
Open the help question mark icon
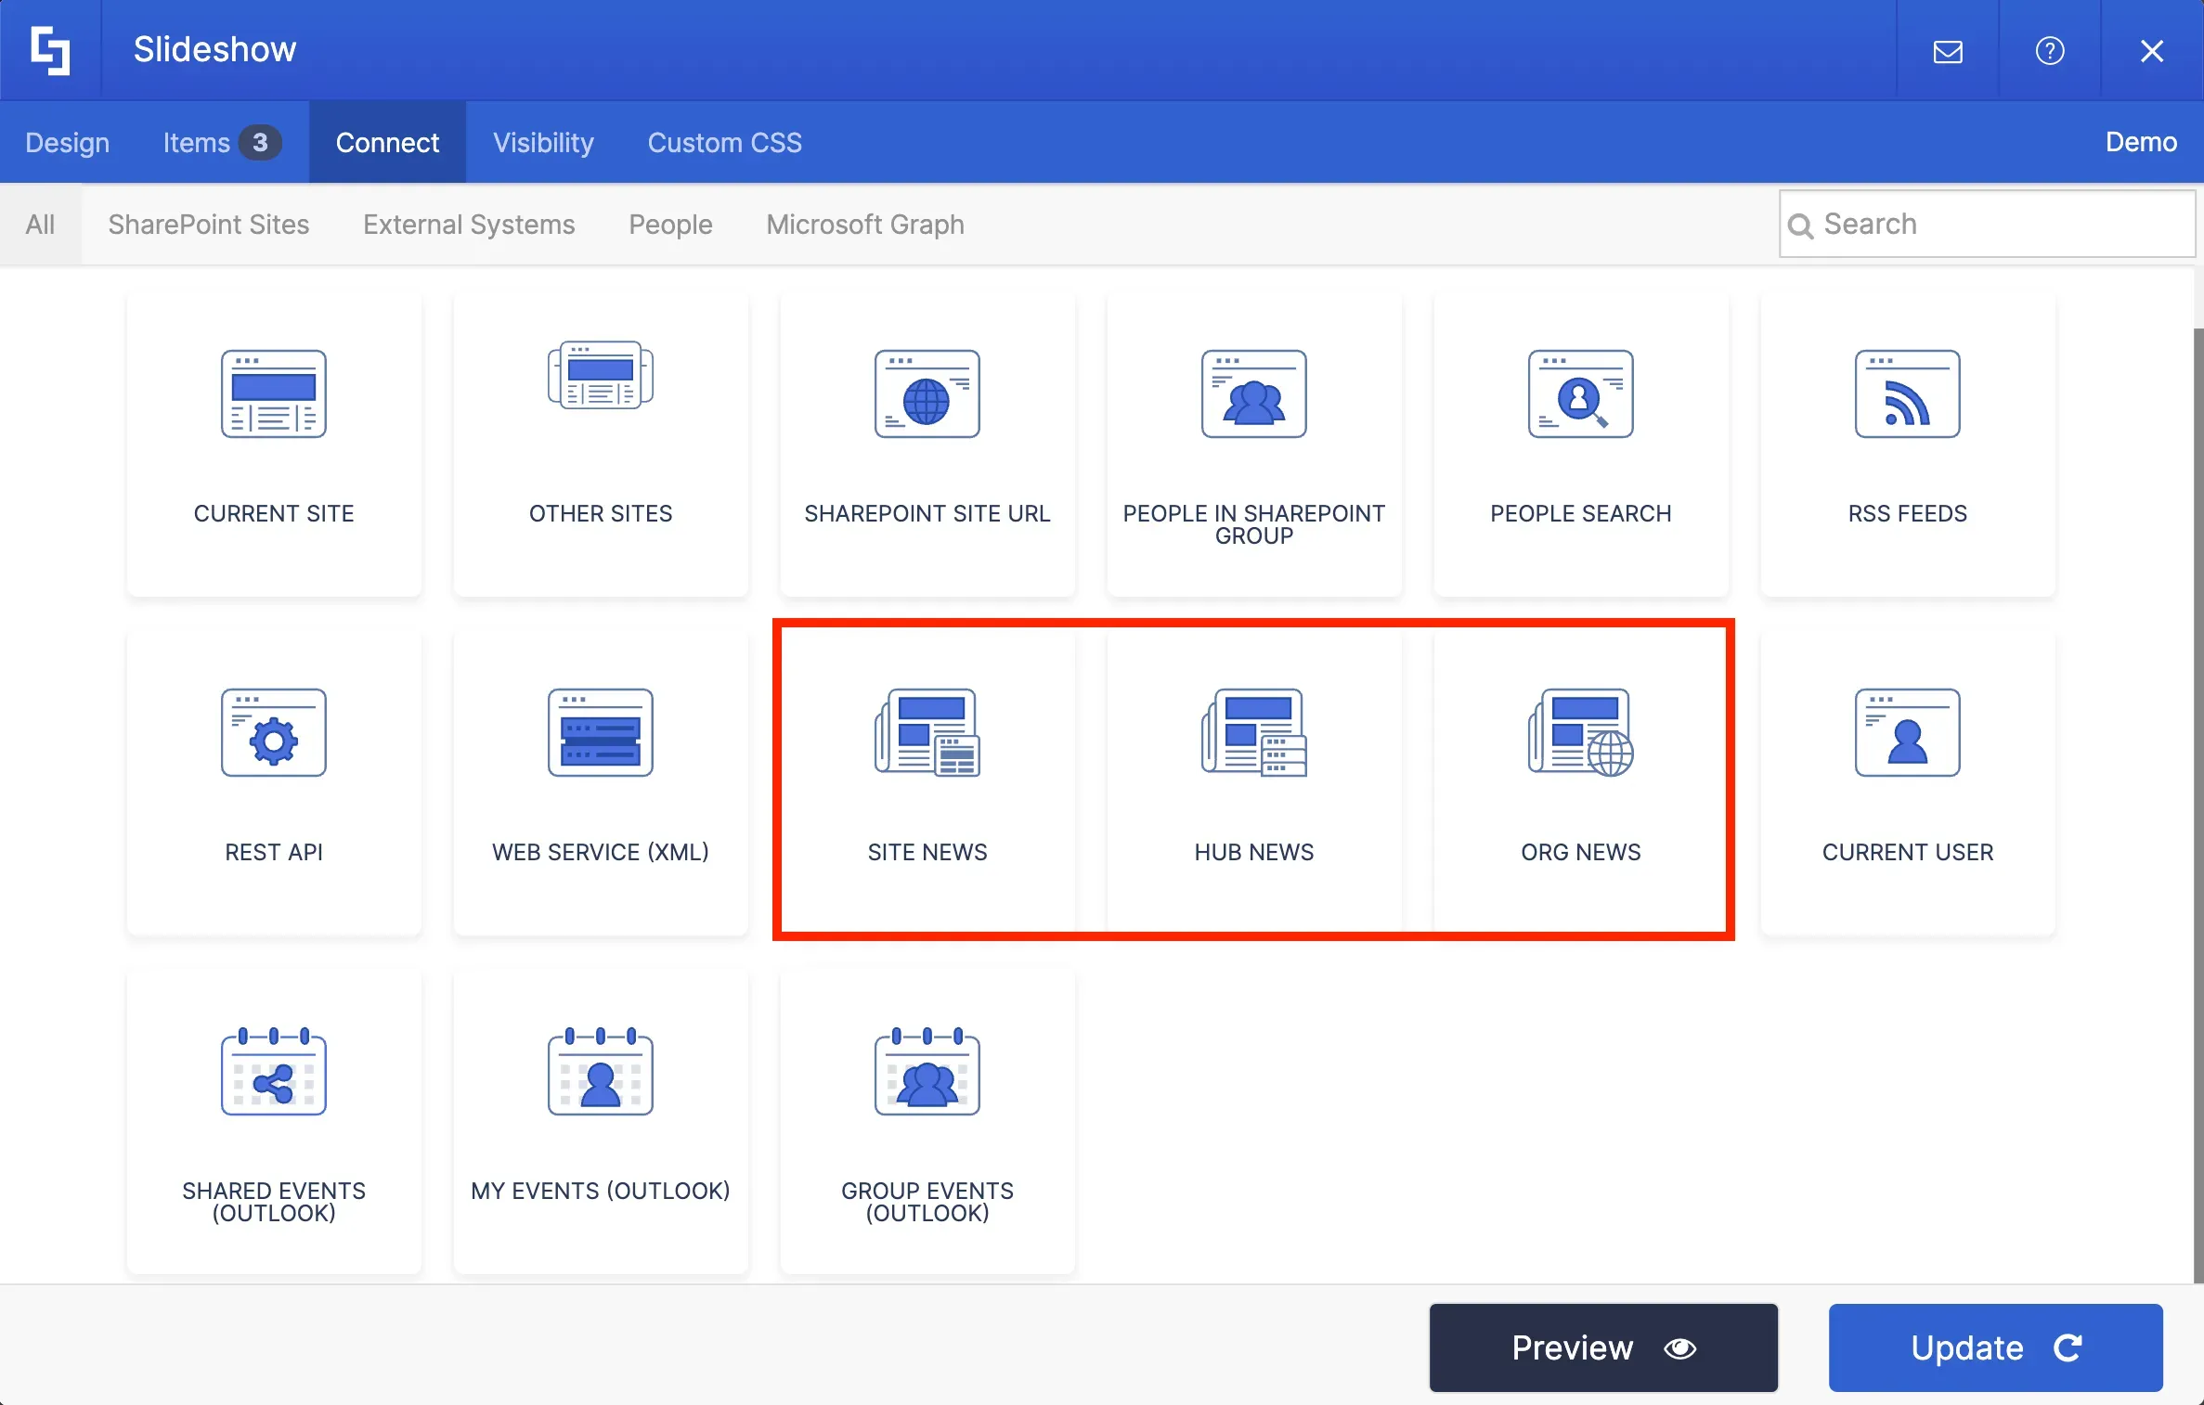(x=2050, y=51)
